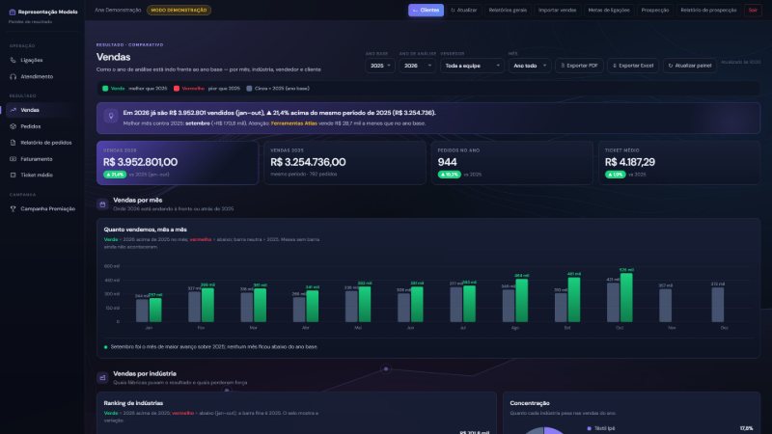Open Faturamento in the sidebar
The image size is (772, 434).
[42, 159]
